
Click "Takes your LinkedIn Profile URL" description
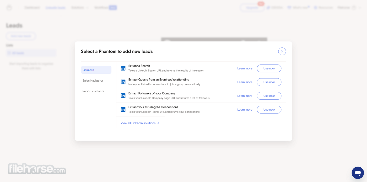coord(164,112)
